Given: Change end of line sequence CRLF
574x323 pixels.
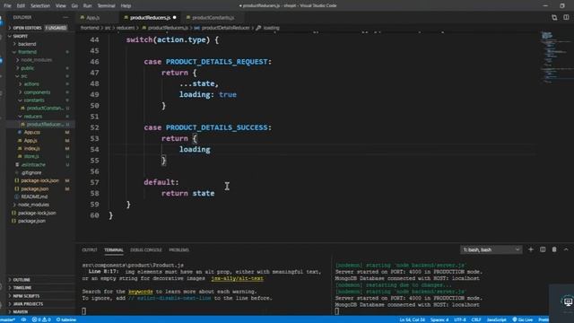Looking at the screenshot, I should (x=476, y=319).
